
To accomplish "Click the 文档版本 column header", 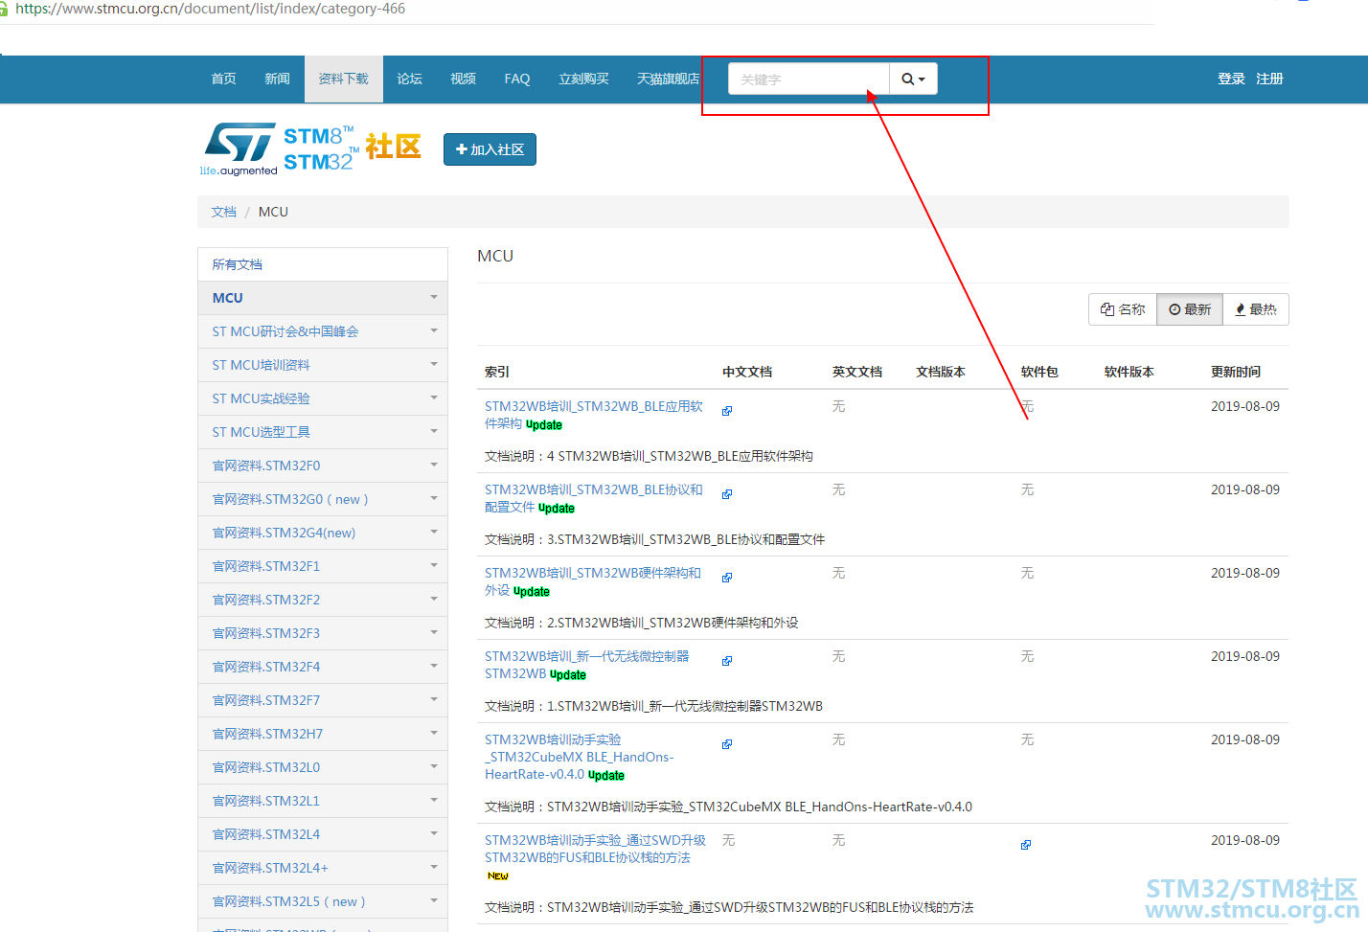I will click(x=941, y=372).
